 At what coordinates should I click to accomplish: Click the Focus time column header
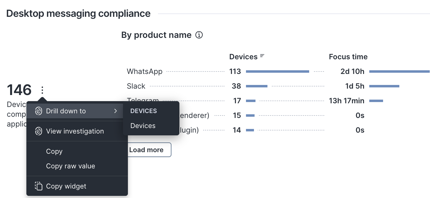point(348,57)
